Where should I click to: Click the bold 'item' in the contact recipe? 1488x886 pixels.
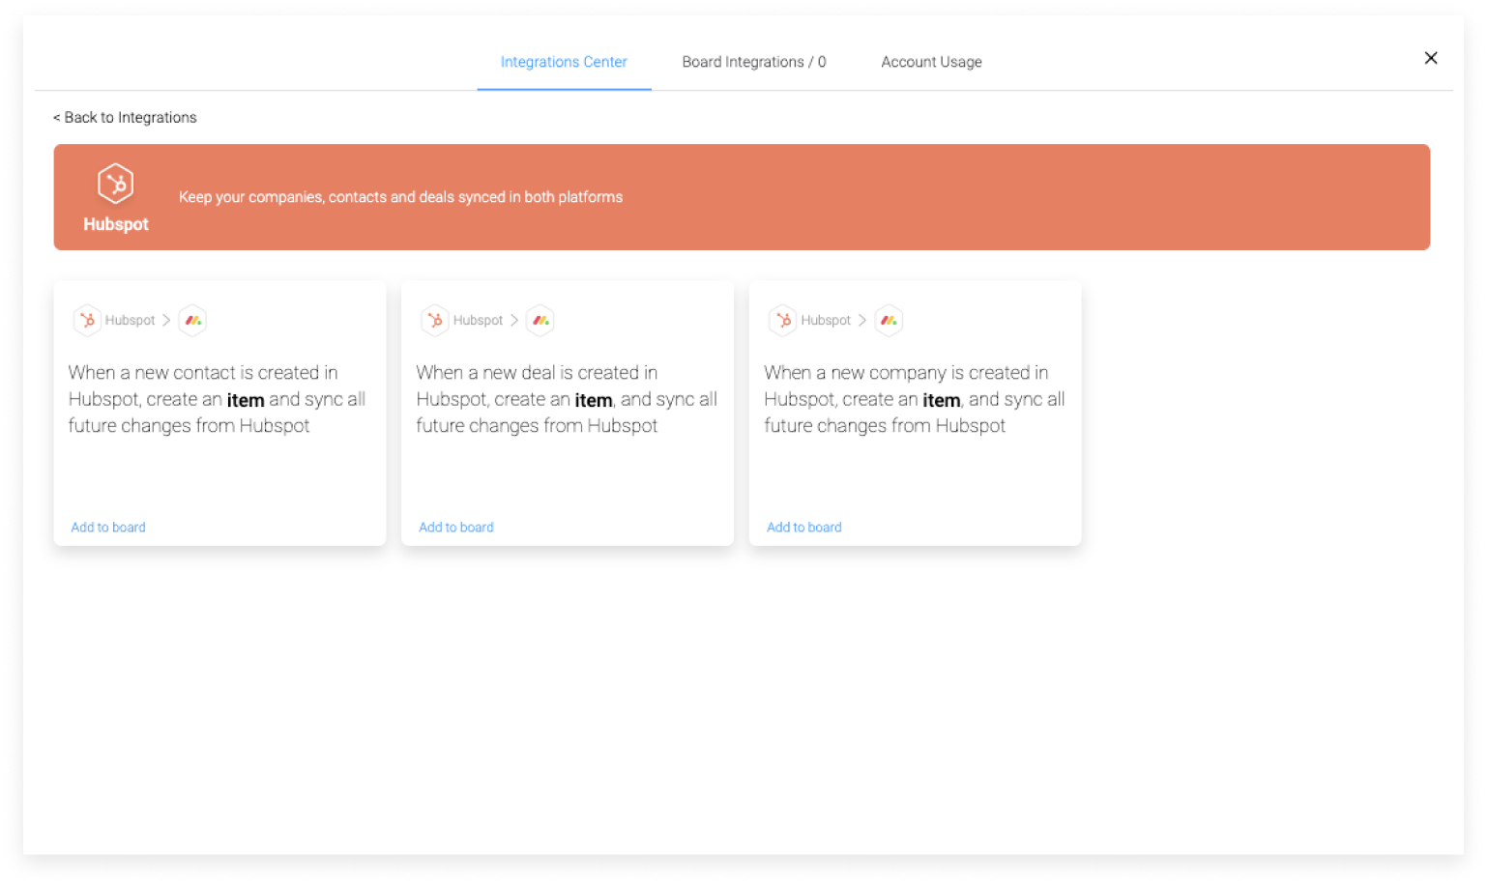tap(246, 400)
